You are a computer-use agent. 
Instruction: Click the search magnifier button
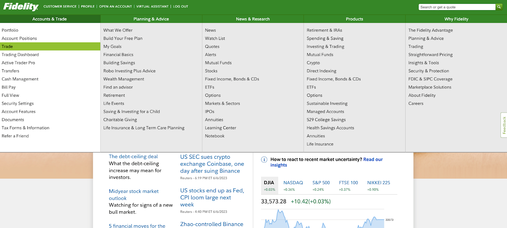(x=499, y=7)
